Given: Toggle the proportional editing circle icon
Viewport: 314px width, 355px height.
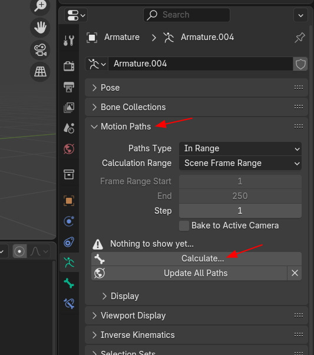Looking at the screenshot, I should point(19,251).
